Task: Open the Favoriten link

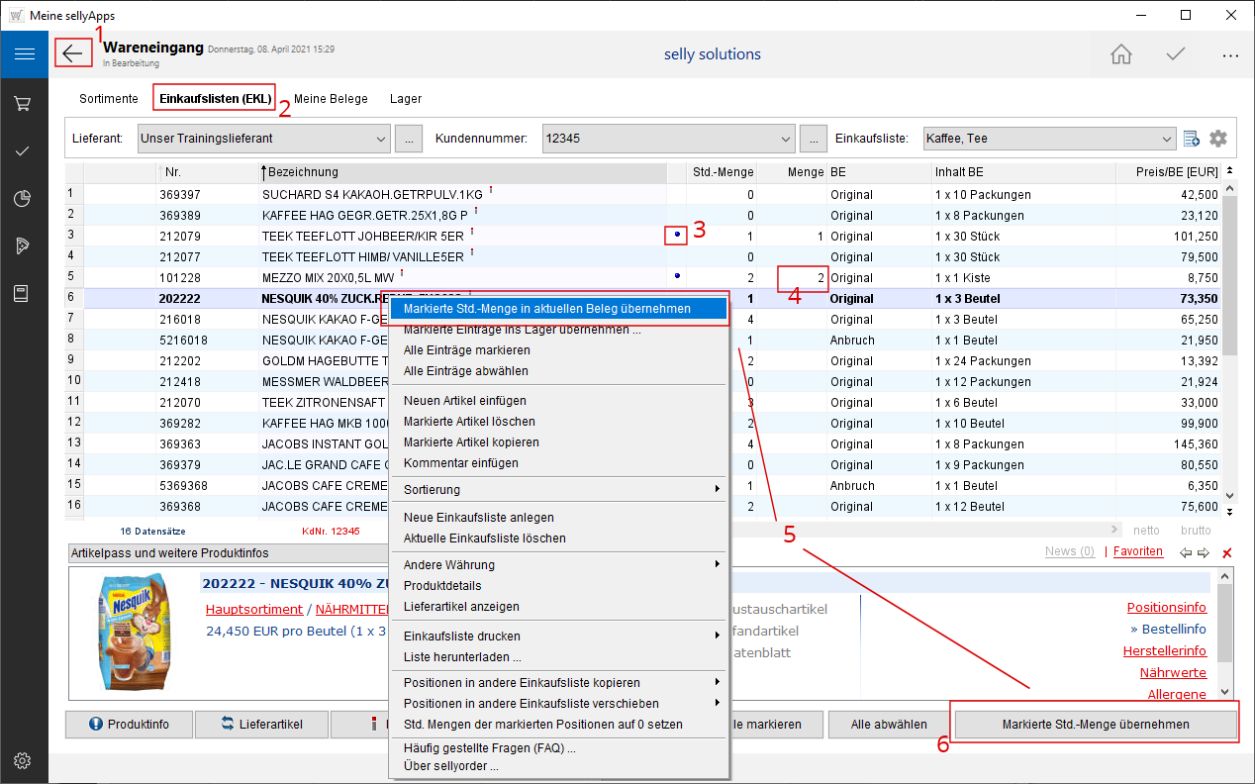Action: (x=1138, y=551)
